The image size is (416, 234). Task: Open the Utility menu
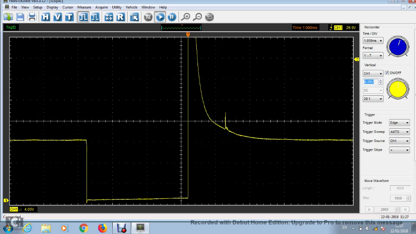[116, 7]
